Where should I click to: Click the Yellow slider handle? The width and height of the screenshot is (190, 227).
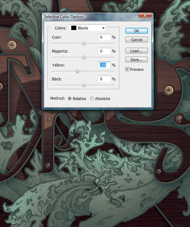tap(77, 71)
